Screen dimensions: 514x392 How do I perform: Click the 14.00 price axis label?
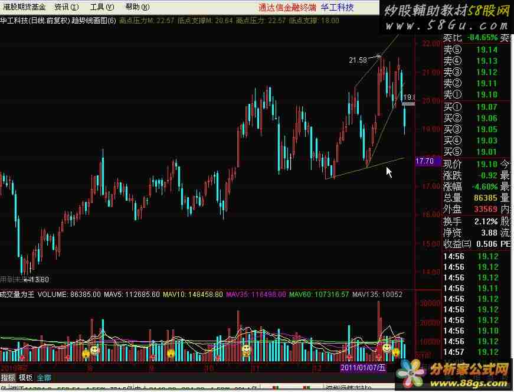coord(431,272)
